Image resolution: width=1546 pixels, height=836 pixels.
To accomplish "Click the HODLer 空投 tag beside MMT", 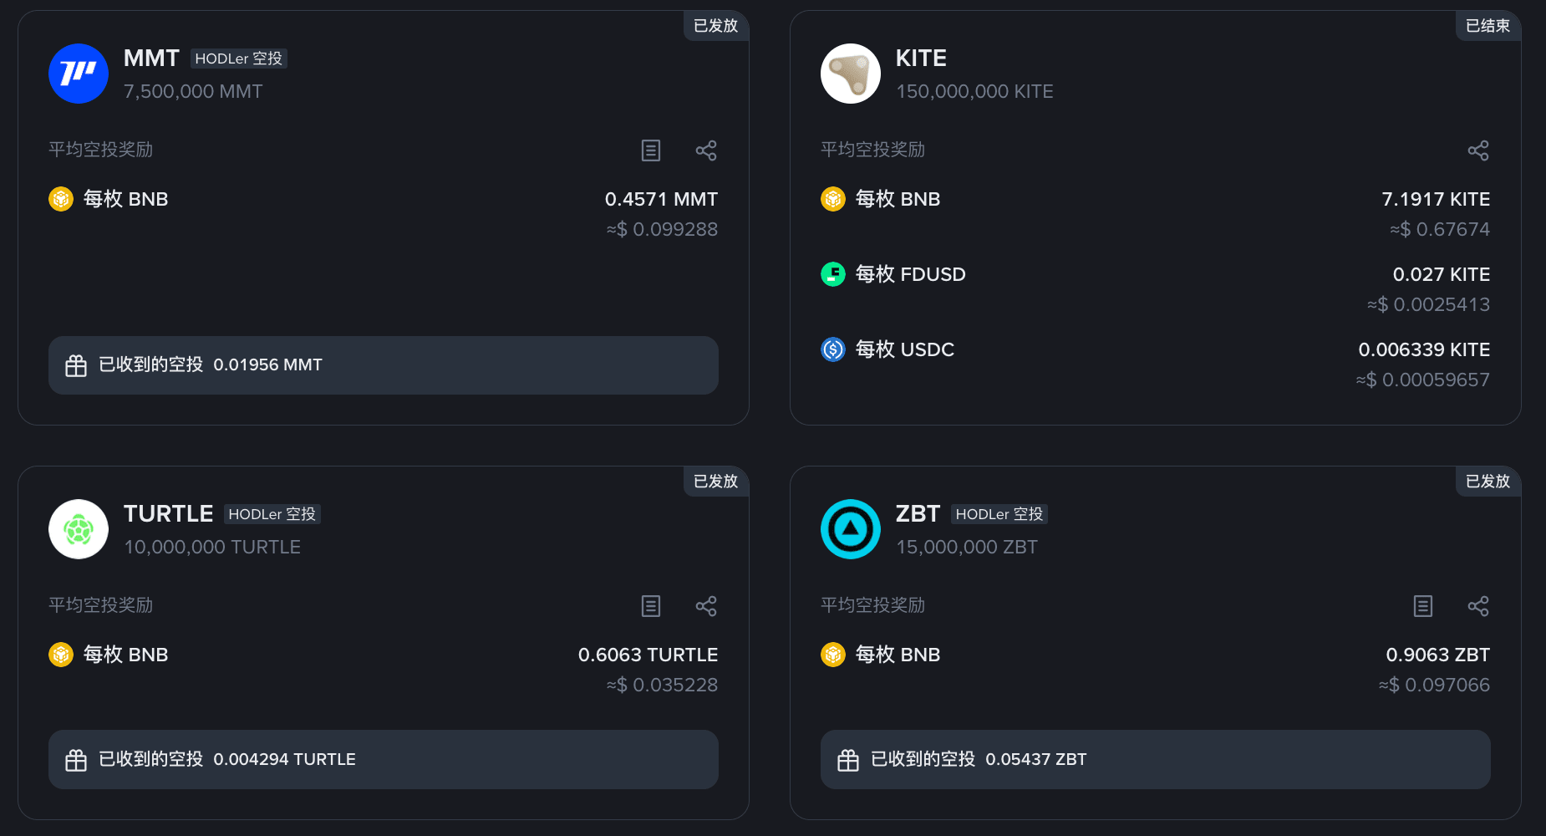I will tap(239, 59).
